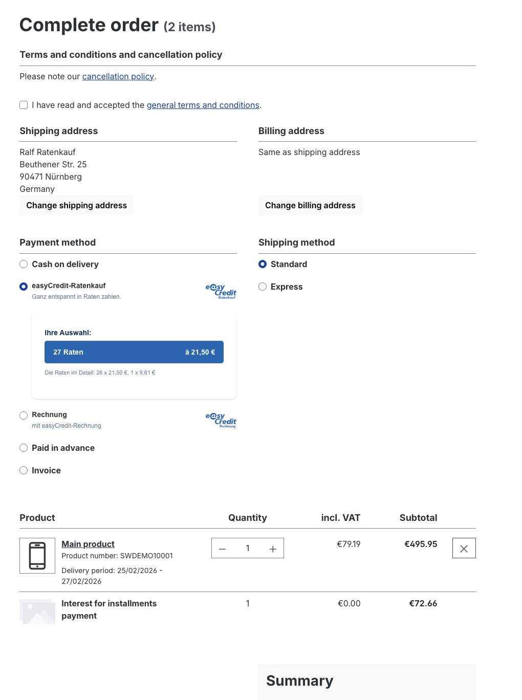Select Rechnung payment option
522x700 pixels.
pos(24,415)
